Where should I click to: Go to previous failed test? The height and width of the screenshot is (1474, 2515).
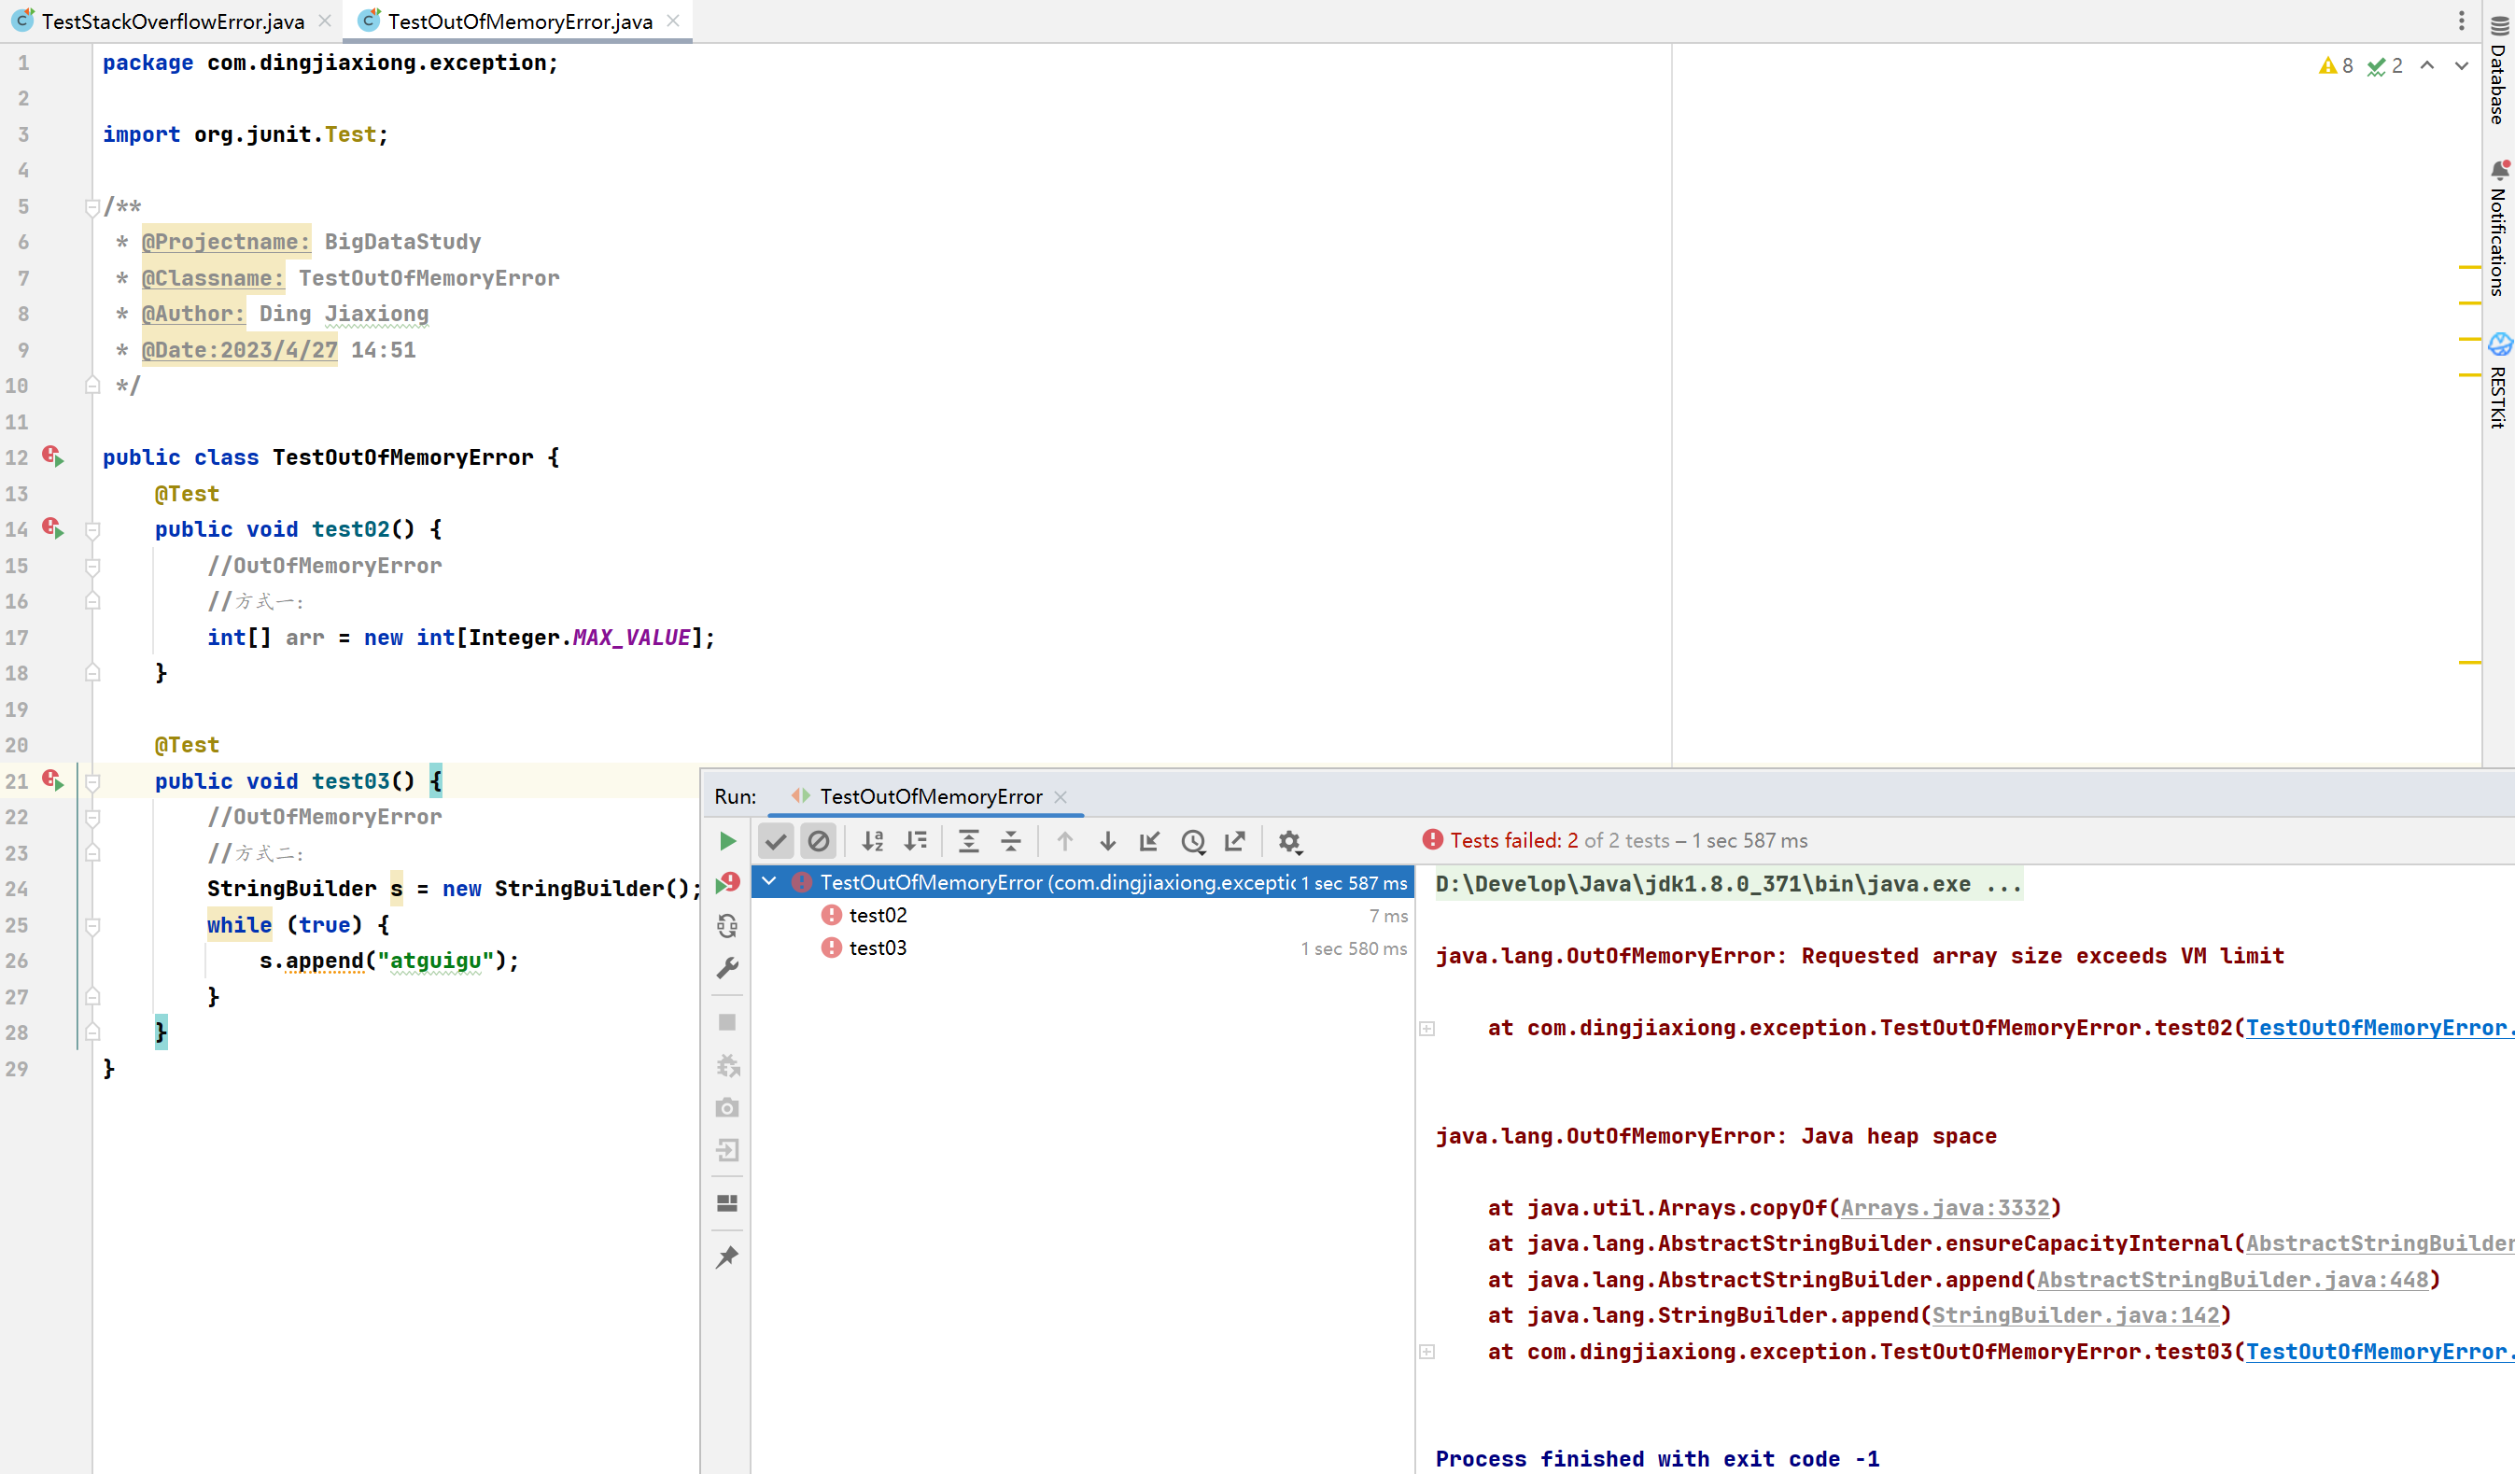[1065, 841]
